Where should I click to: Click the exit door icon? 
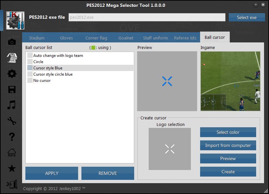click(x=12, y=184)
